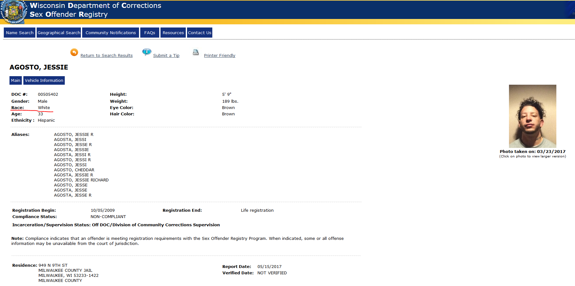Click the Submit a Tip link
Image resolution: width=575 pixels, height=286 pixels.
tap(166, 56)
